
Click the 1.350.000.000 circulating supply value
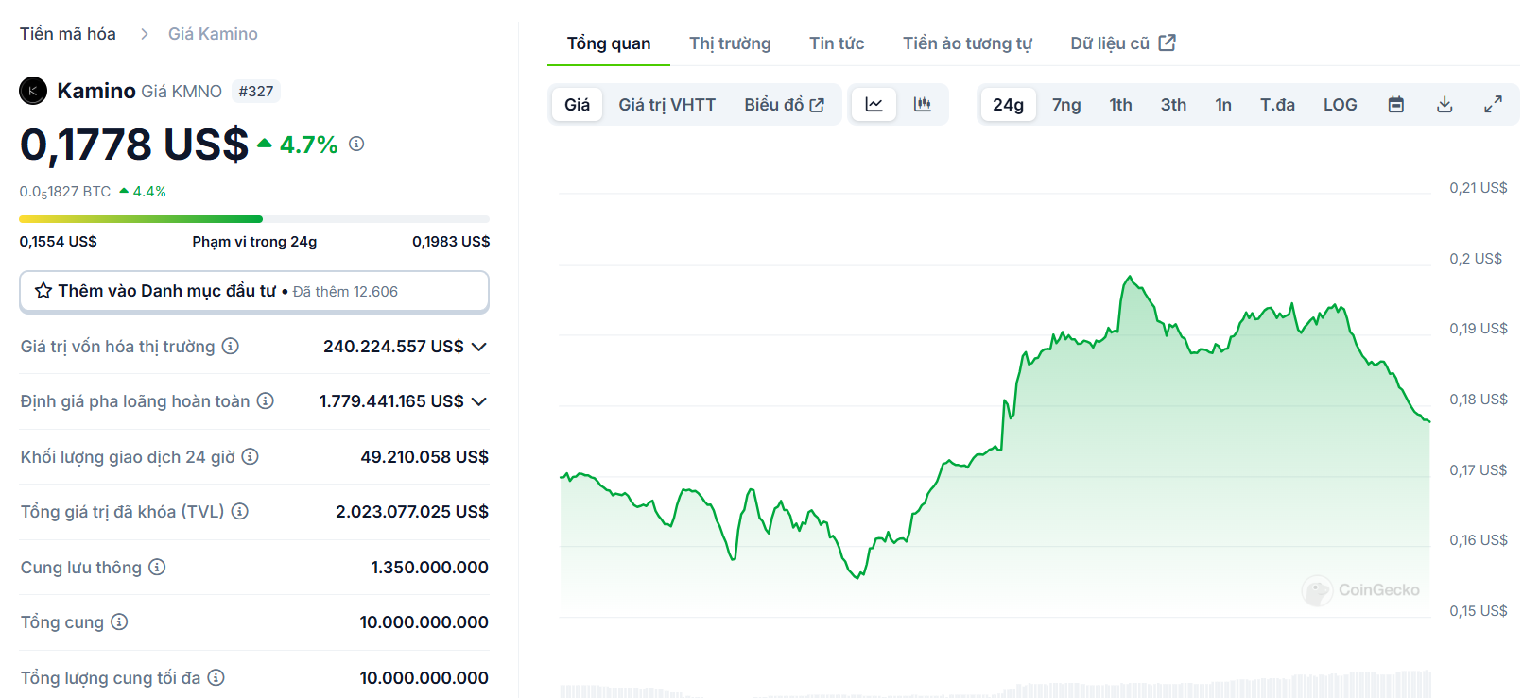(430, 568)
